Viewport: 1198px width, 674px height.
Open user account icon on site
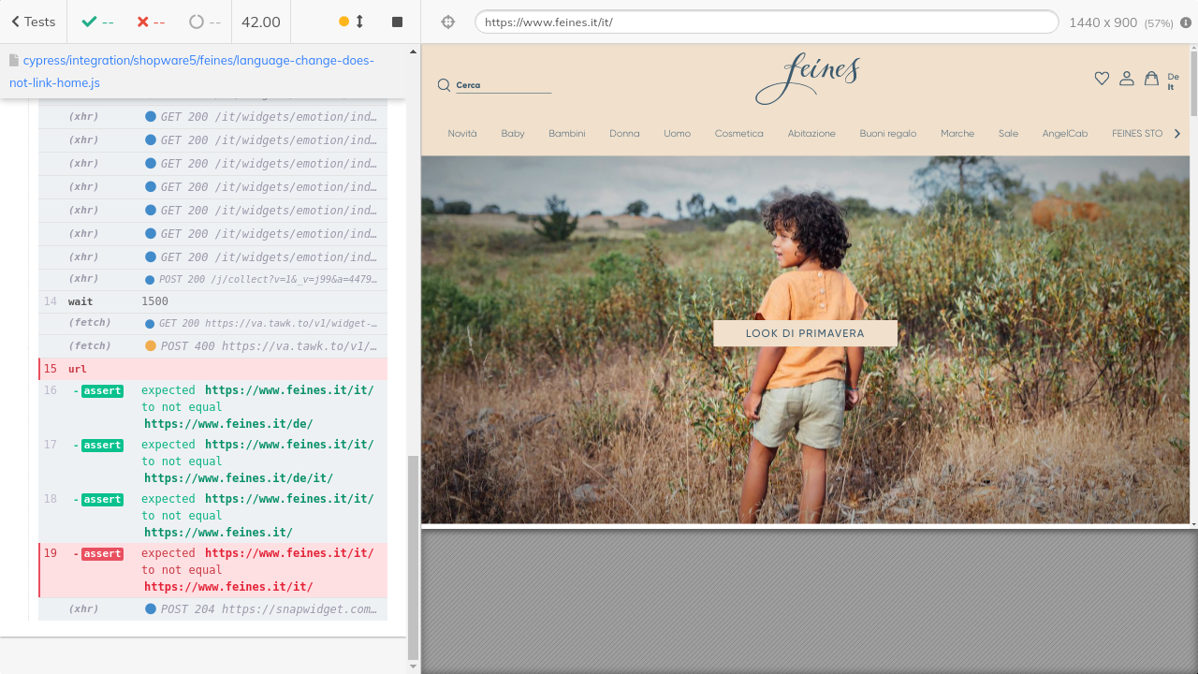(1127, 79)
